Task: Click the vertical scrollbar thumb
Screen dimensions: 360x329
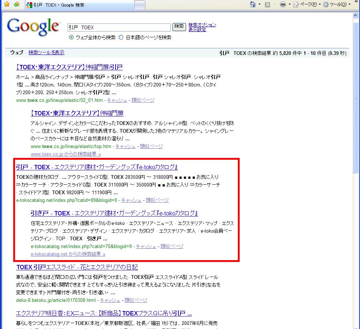Action: tap(355, 97)
